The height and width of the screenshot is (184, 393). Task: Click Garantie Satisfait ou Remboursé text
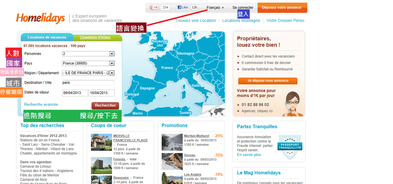[x=267, y=69]
